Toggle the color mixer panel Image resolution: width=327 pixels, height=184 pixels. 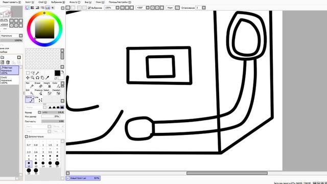pyautogui.click(x=42, y=8)
